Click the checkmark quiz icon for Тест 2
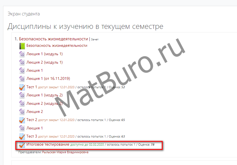Image resolution: width=237 pixels, height=165 pixels. [x=22, y=120]
